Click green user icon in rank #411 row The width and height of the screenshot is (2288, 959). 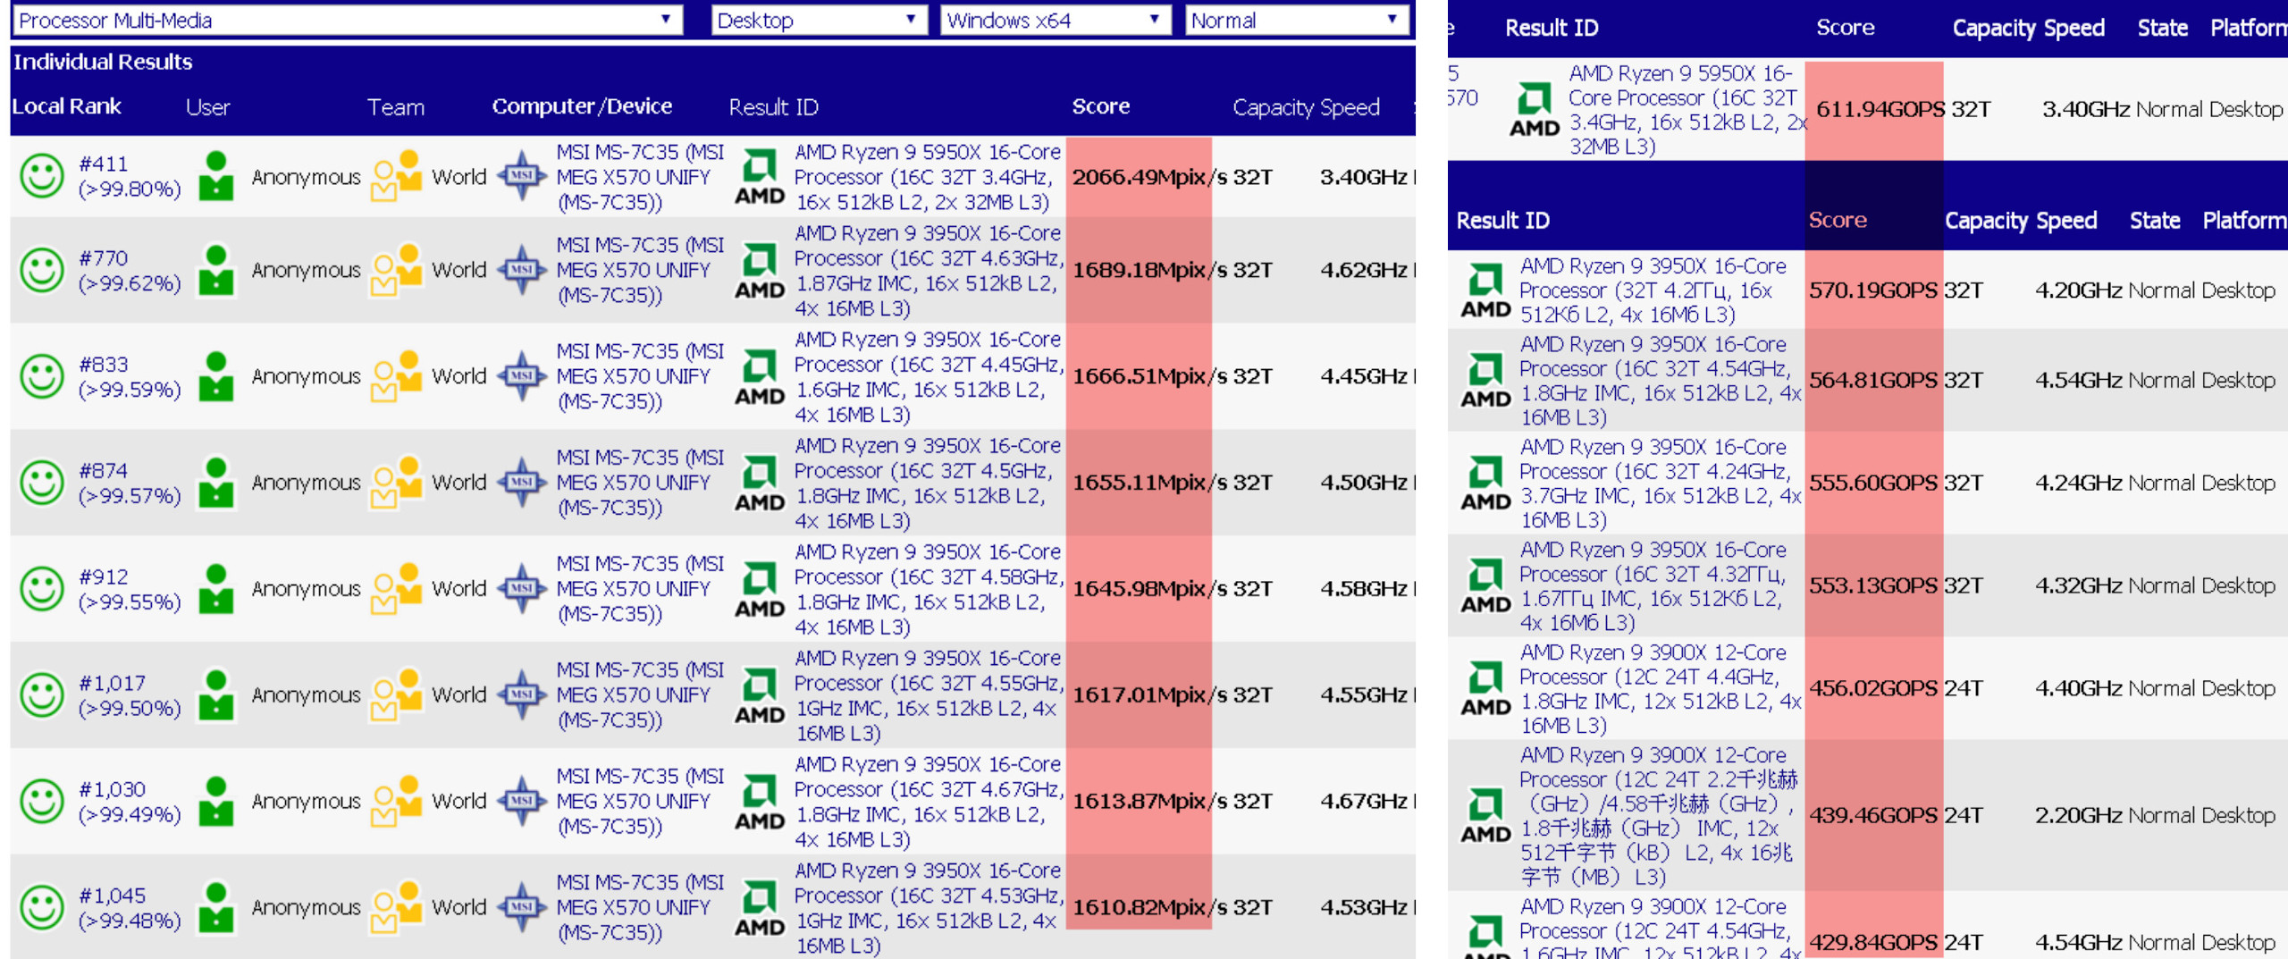215,175
